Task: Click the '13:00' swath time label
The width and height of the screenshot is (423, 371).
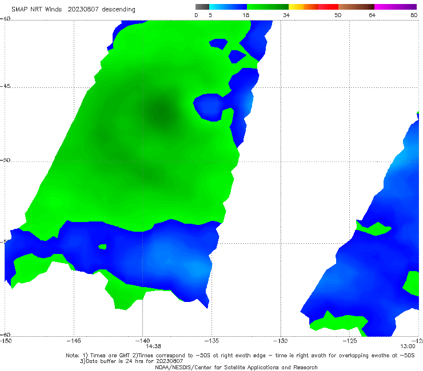Action: (408, 346)
